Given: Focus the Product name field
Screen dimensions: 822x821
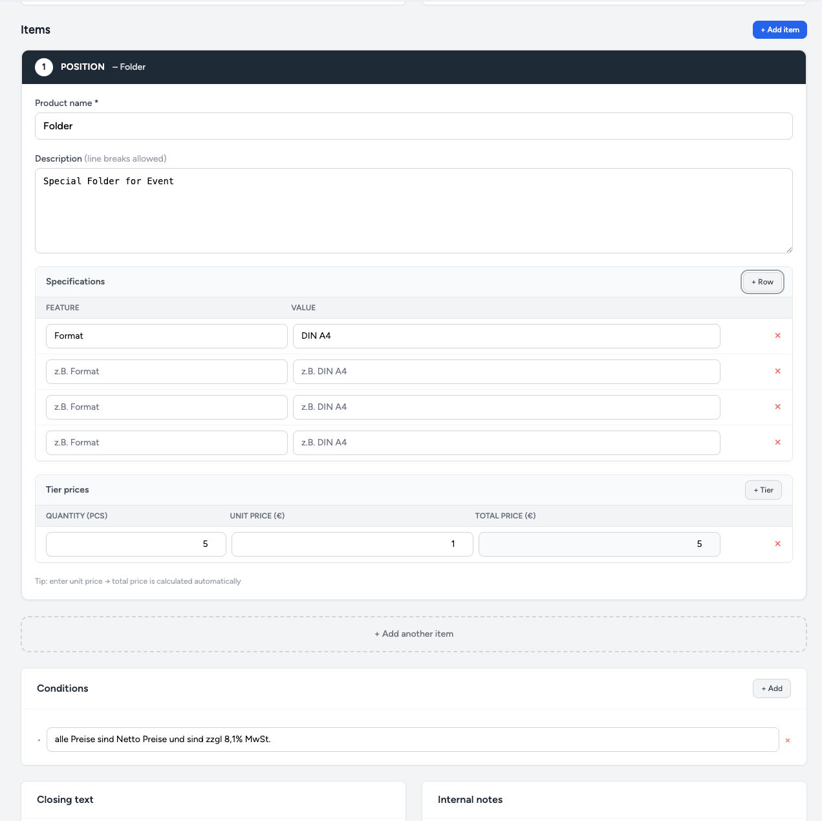Looking at the screenshot, I should (x=414, y=126).
